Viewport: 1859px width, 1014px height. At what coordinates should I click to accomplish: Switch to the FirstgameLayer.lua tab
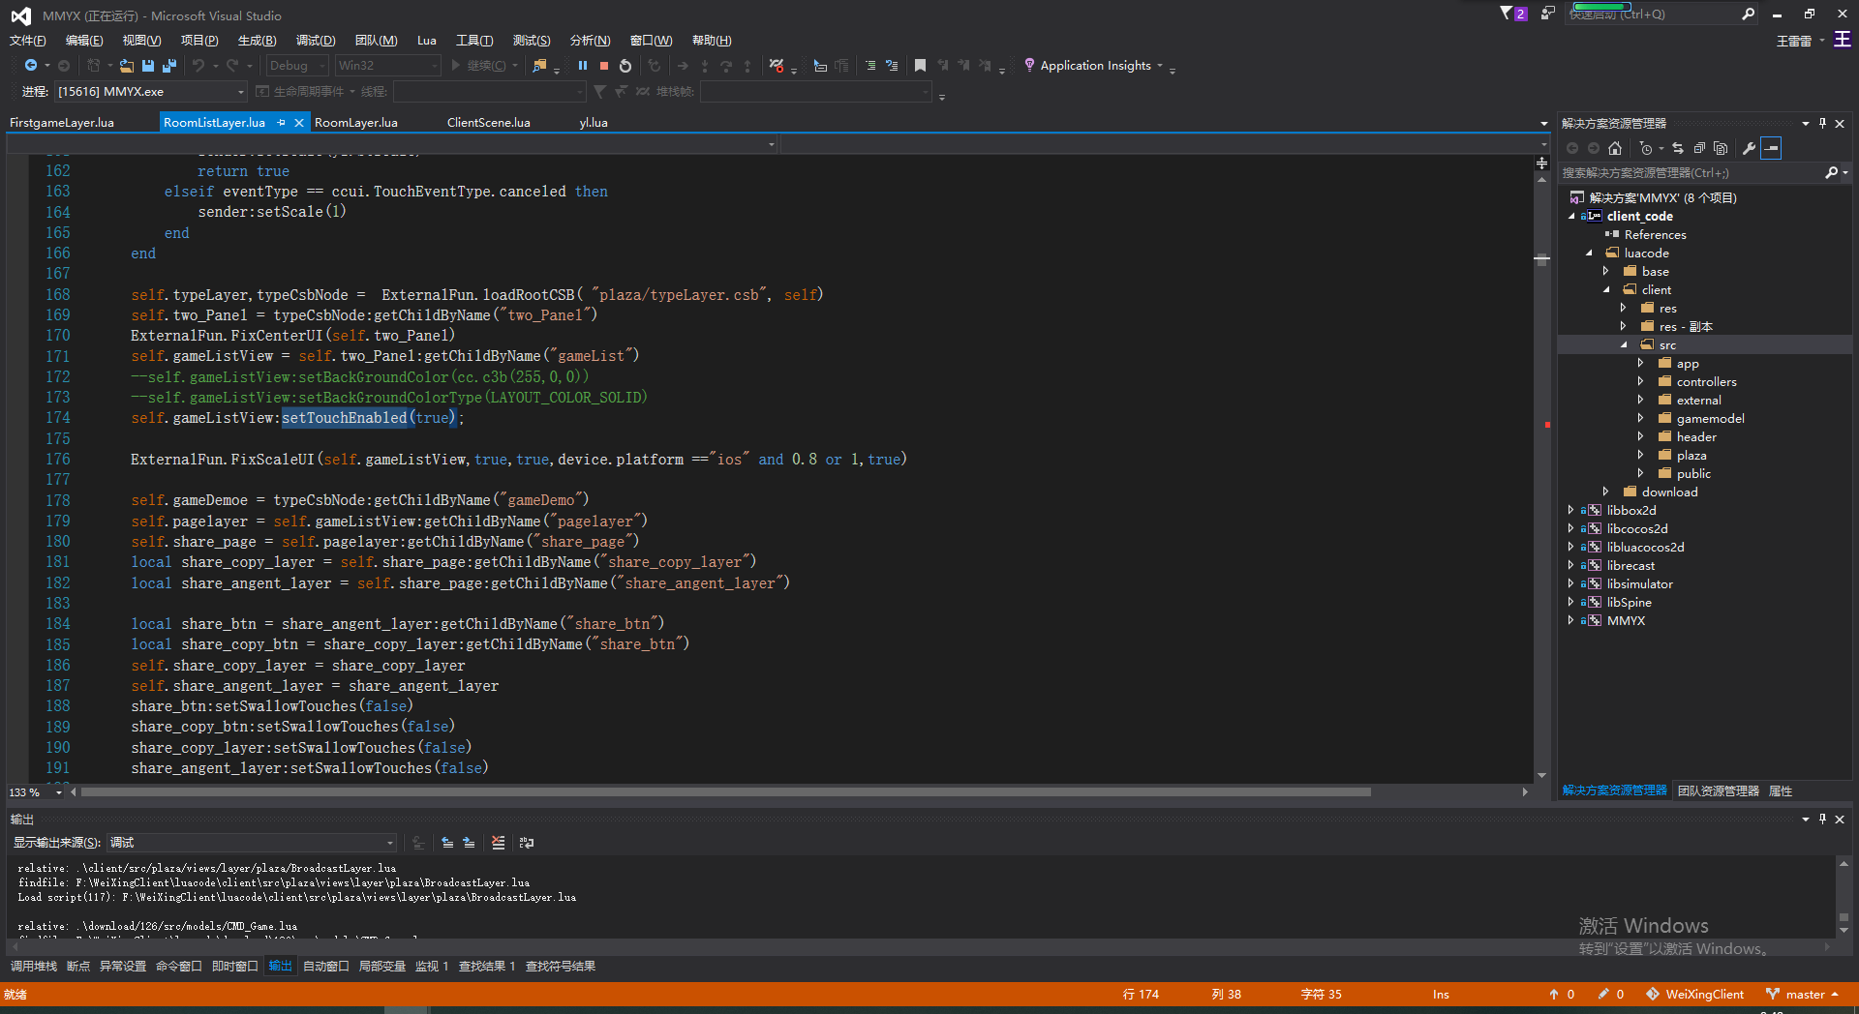click(x=62, y=123)
